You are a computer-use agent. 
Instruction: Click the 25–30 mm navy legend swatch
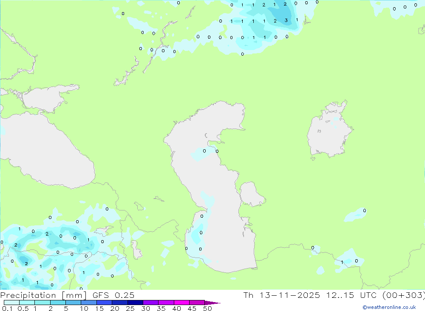[x=135, y=303]
